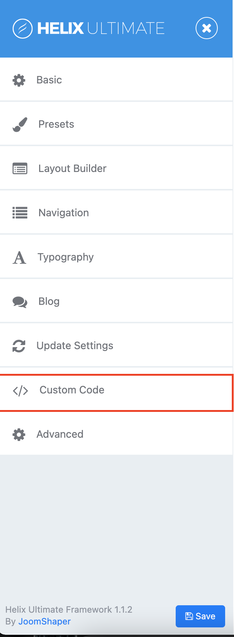Click the paintbrush icon for Presets

[x=20, y=124]
